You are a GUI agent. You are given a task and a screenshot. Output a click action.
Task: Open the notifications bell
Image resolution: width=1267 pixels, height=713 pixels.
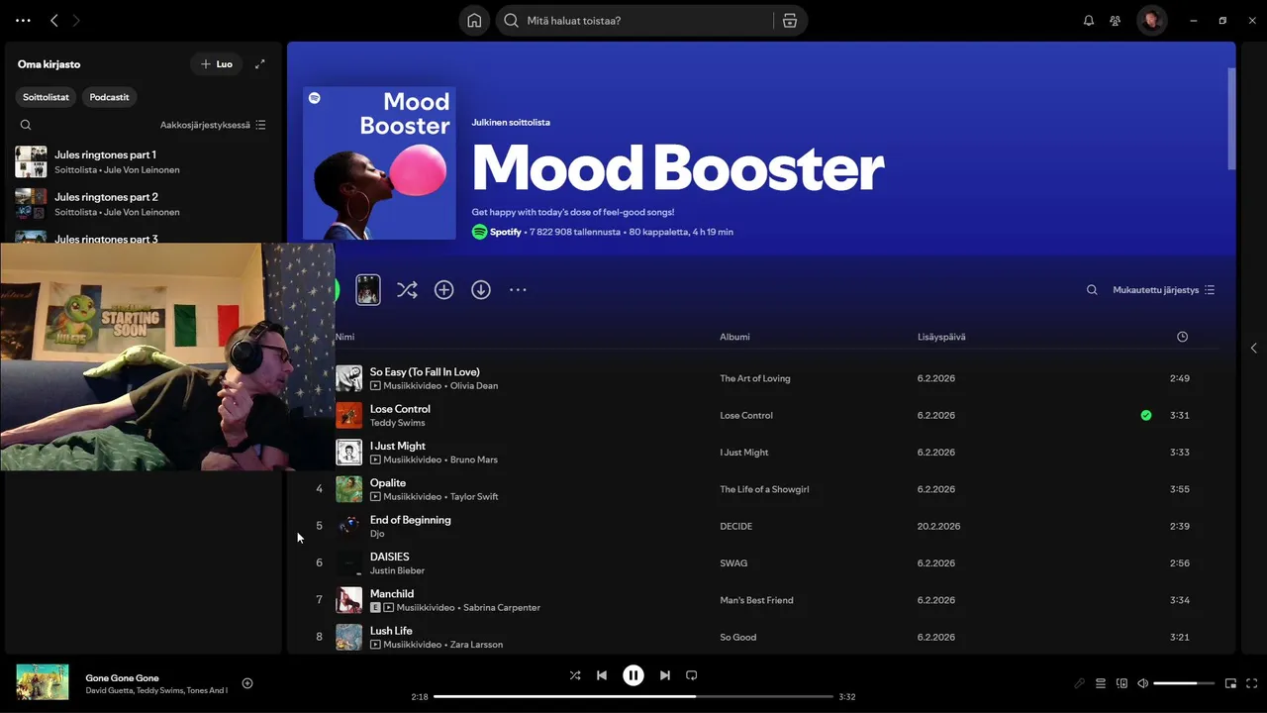click(x=1089, y=21)
